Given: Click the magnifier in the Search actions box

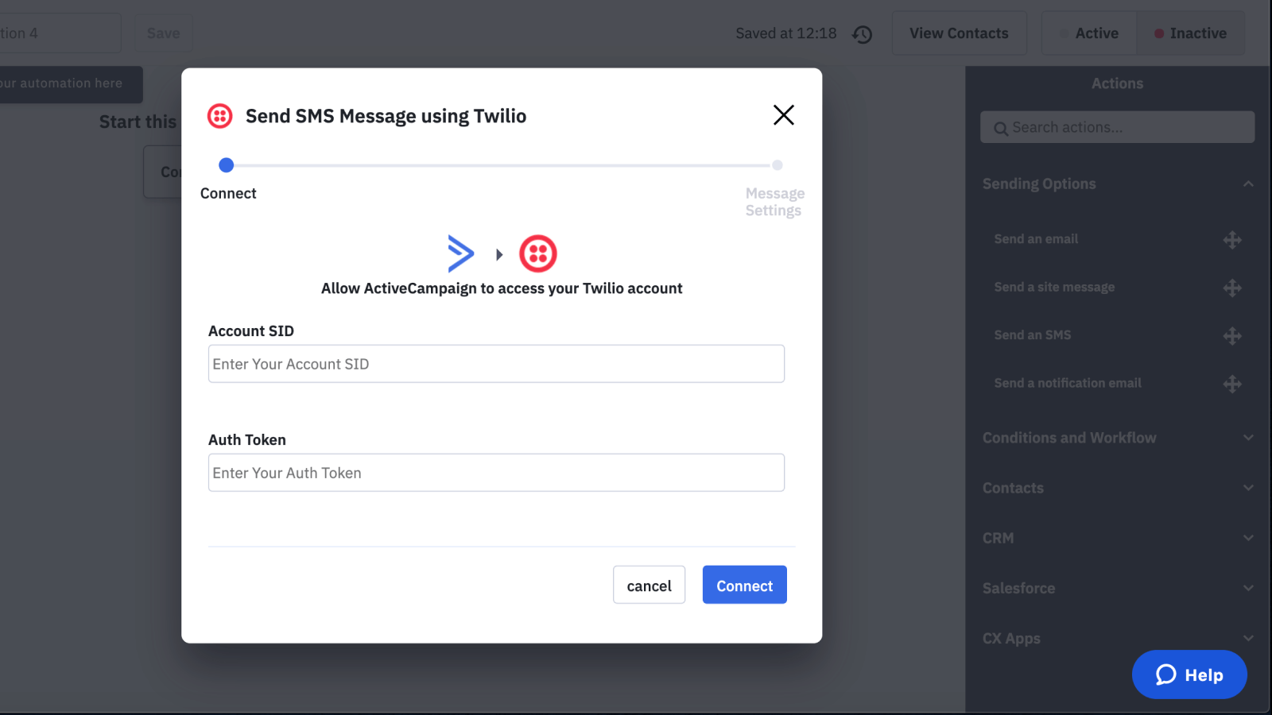Looking at the screenshot, I should (1001, 127).
